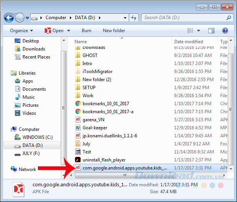Sort by the Name column header
This screenshot has width=237, height=202.
pos(81,42)
